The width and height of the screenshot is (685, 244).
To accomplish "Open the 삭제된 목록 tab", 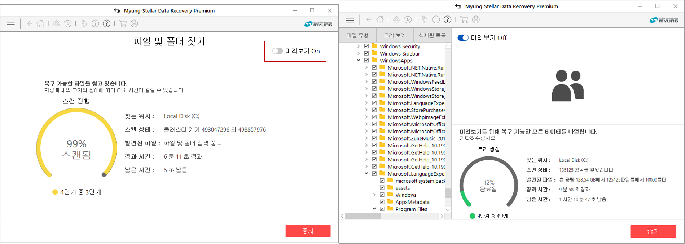I will 432,35.
